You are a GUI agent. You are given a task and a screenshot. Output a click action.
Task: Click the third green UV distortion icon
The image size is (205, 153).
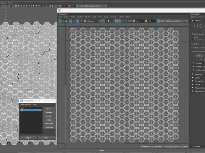tap(66, 21)
